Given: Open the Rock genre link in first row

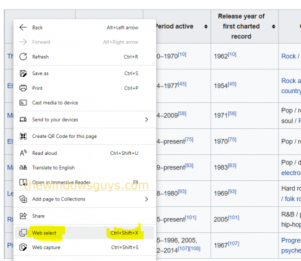Looking at the screenshot, I should tap(289, 56).
